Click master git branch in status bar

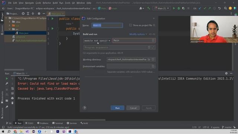pos(227,127)
